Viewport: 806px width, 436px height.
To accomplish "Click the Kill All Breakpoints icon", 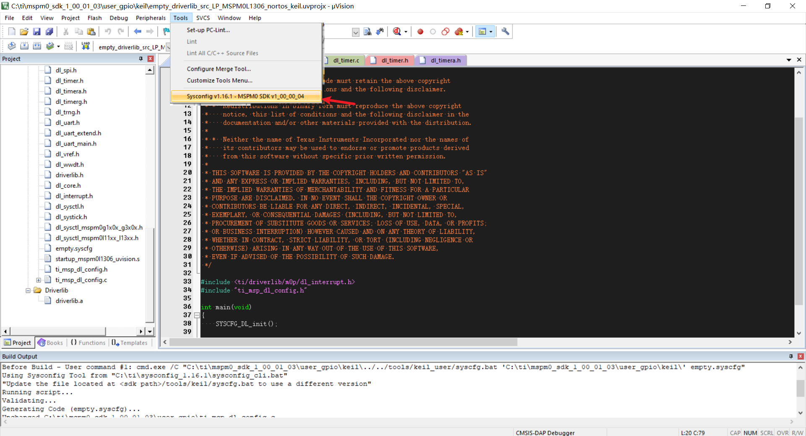I will click(x=459, y=31).
